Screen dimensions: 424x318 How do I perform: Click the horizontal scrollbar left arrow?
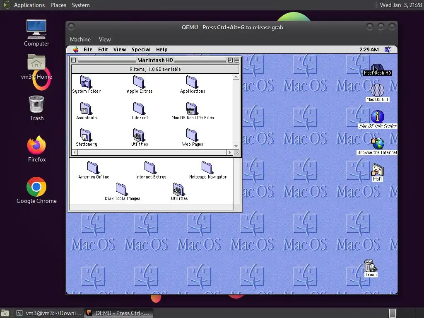click(75, 152)
